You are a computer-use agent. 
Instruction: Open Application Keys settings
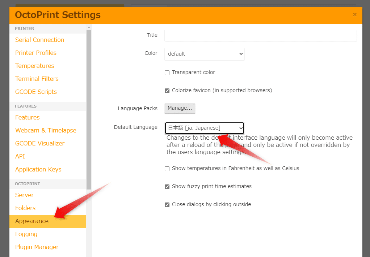[x=38, y=169]
